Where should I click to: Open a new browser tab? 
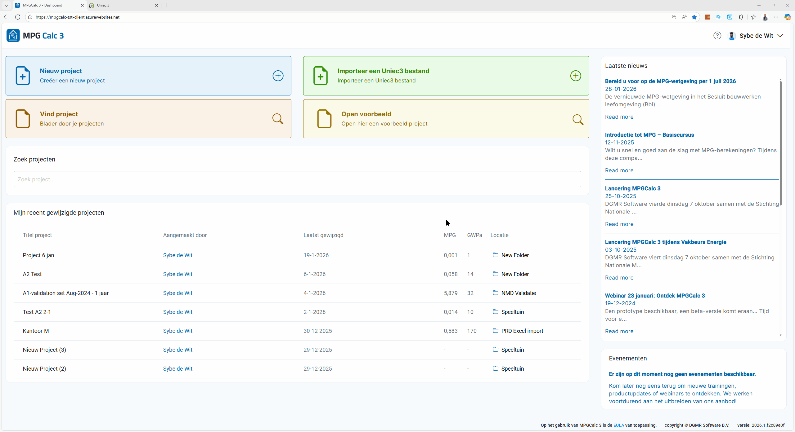tap(167, 5)
